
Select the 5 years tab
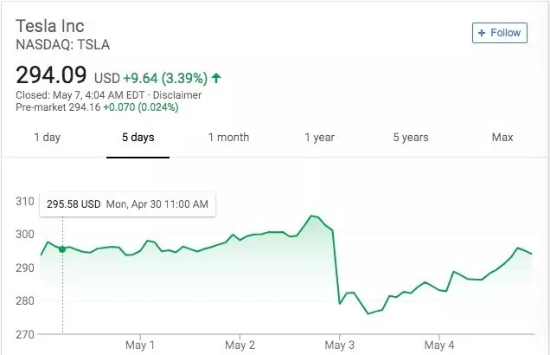(x=410, y=137)
